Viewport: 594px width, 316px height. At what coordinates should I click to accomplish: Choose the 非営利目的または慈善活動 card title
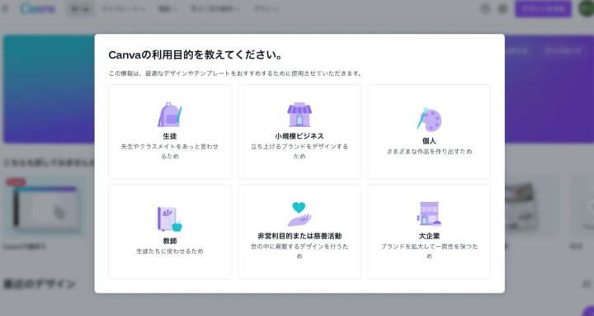(299, 236)
